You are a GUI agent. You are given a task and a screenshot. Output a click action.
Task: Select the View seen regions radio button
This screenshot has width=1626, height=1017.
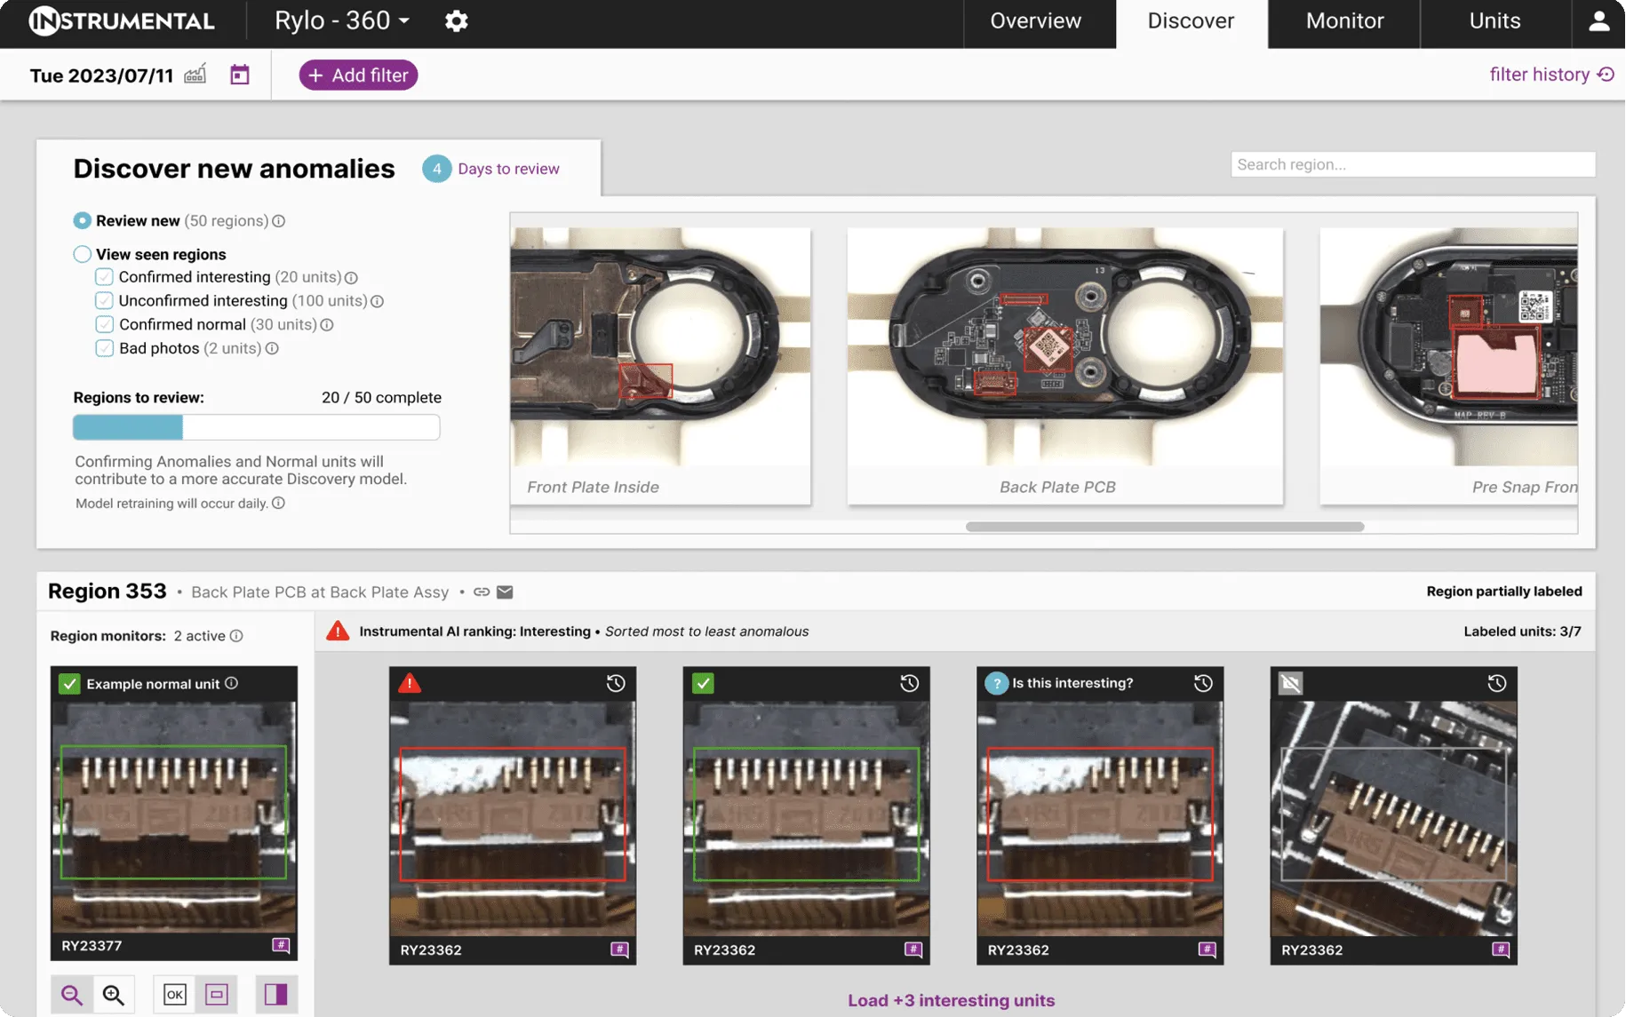[83, 255]
